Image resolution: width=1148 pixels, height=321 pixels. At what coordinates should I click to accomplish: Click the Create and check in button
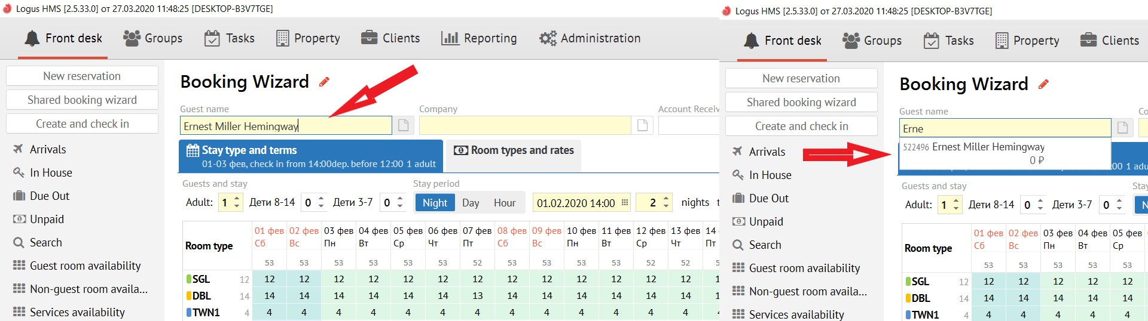(x=82, y=124)
